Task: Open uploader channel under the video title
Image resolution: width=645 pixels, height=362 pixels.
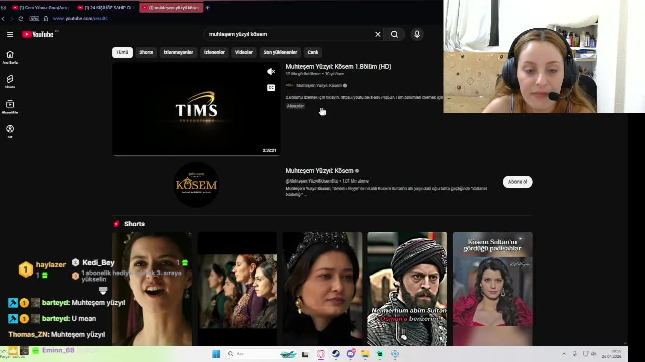Action: (318, 85)
